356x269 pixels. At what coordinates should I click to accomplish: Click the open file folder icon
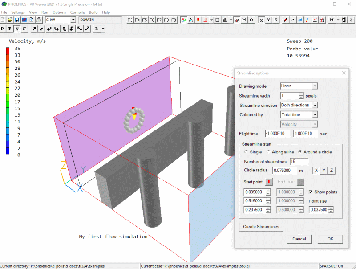(10, 20)
